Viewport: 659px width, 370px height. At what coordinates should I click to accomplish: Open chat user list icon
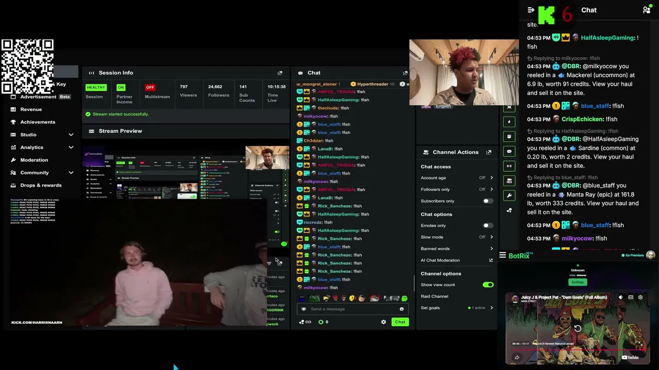click(647, 10)
